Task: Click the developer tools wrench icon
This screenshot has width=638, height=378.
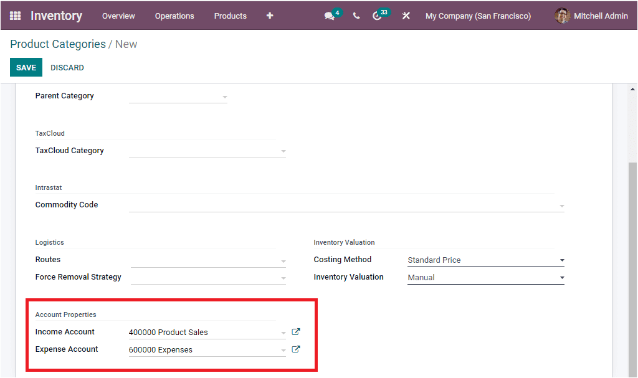Action: (x=406, y=16)
